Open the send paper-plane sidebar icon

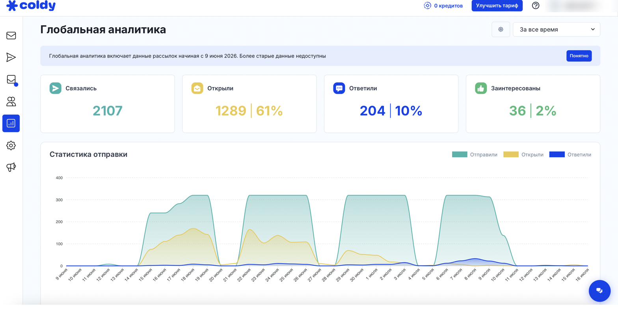pos(11,57)
